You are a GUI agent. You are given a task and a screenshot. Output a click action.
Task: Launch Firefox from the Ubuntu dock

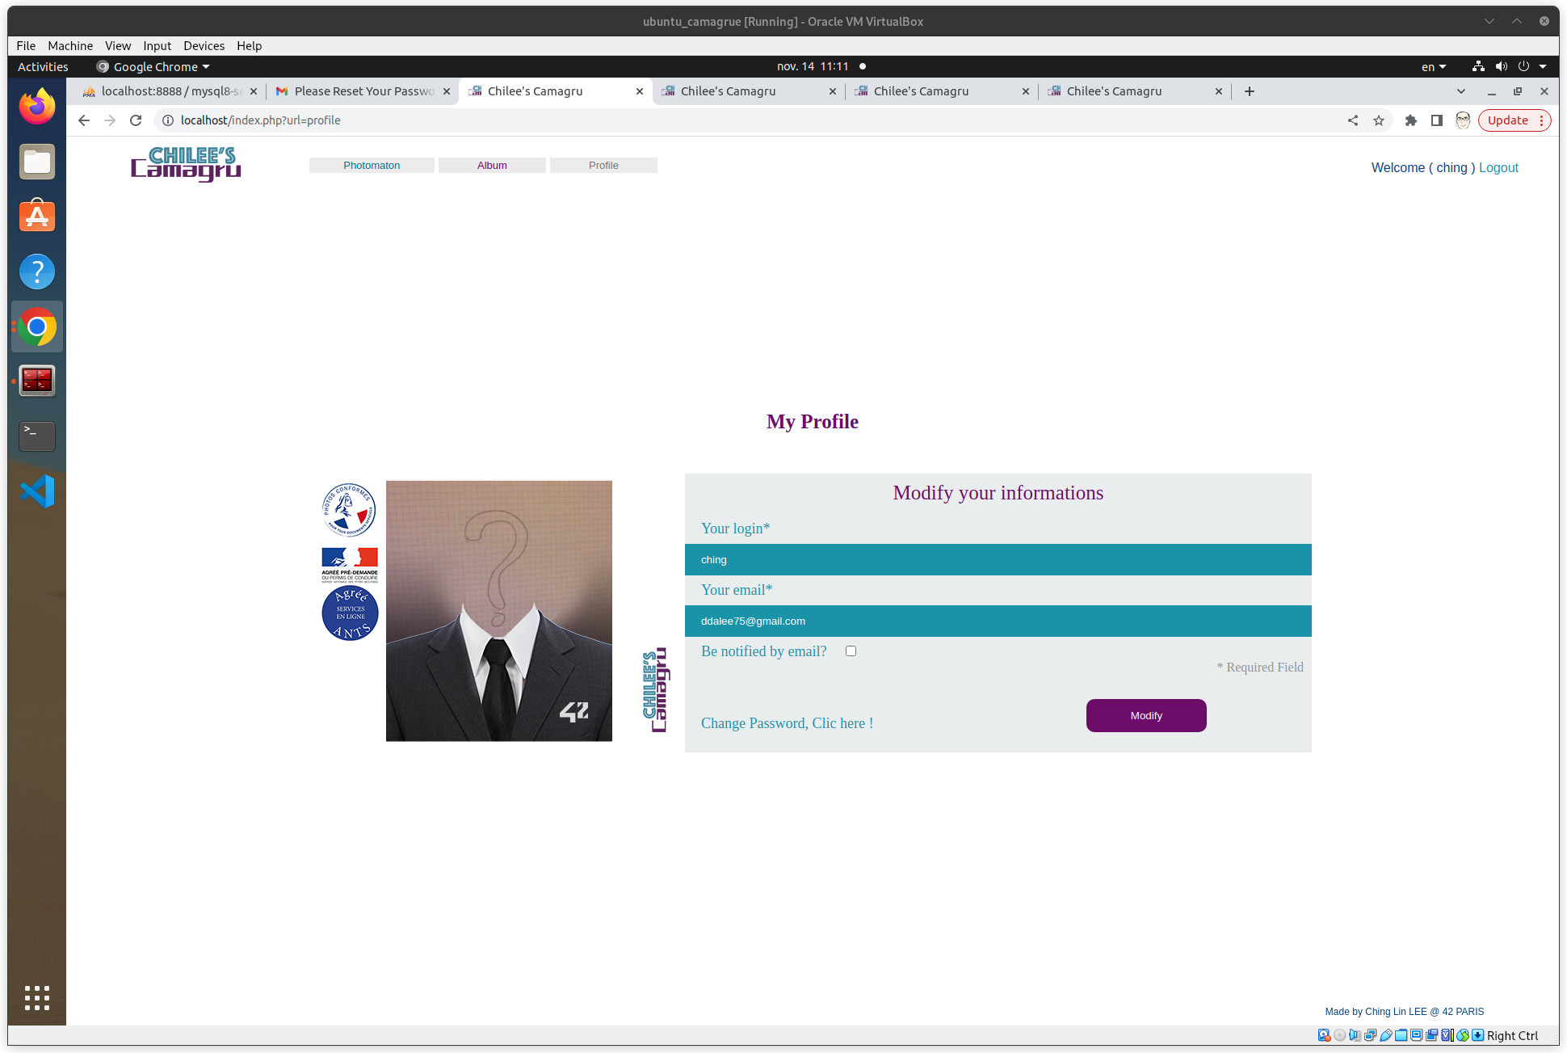click(37, 107)
